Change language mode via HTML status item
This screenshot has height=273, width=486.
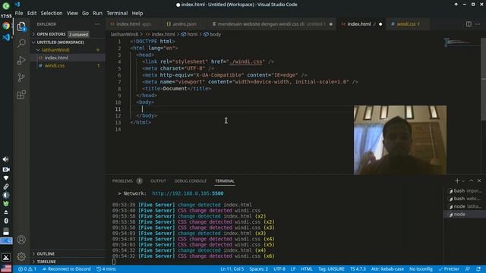pos(307,269)
